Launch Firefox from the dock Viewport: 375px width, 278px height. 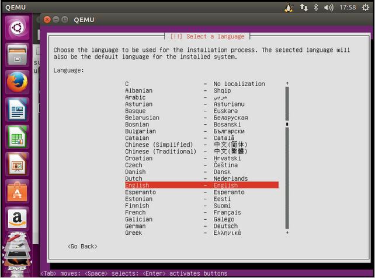[x=18, y=82]
